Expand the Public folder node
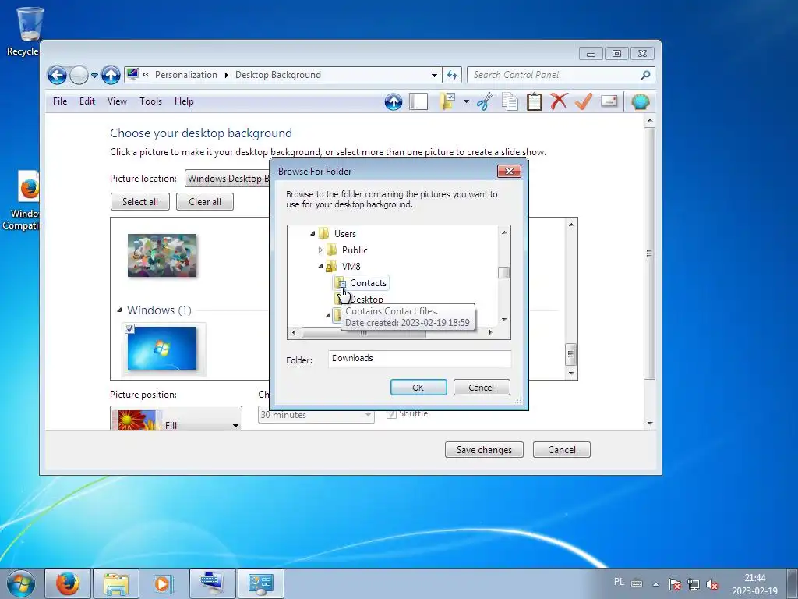Screen dimensions: 798x599 (320, 250)
